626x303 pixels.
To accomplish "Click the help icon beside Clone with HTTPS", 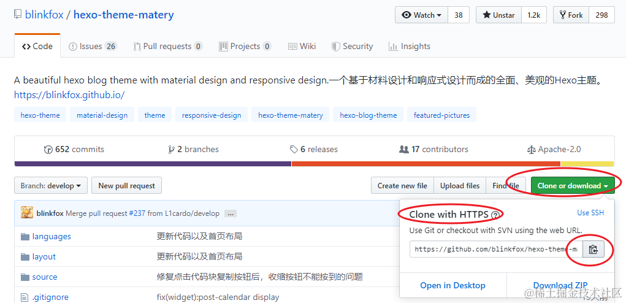I will tap(495, 215).
